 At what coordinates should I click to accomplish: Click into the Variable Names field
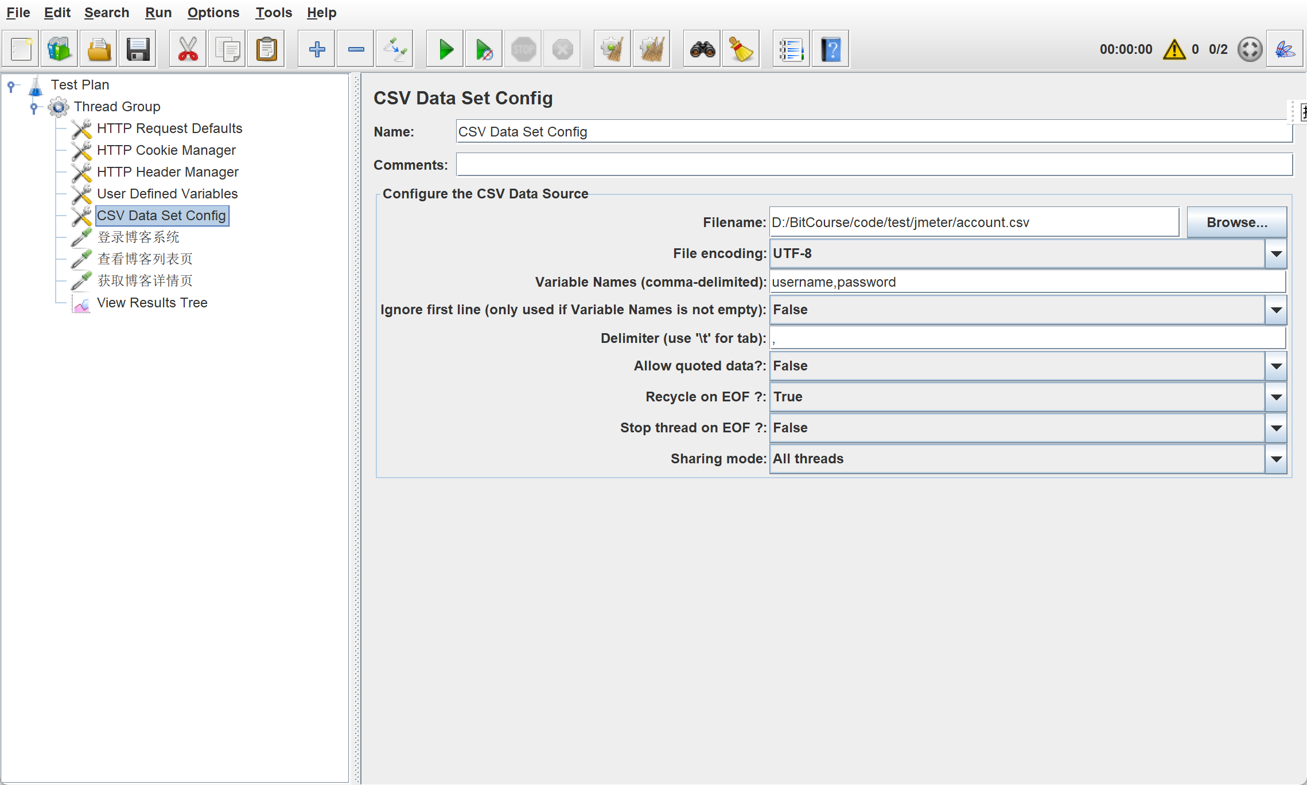pos(1027,282)
